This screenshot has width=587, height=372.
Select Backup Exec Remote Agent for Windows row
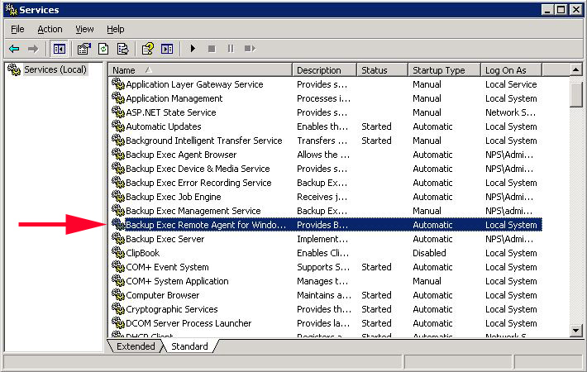tap(325, 225)
